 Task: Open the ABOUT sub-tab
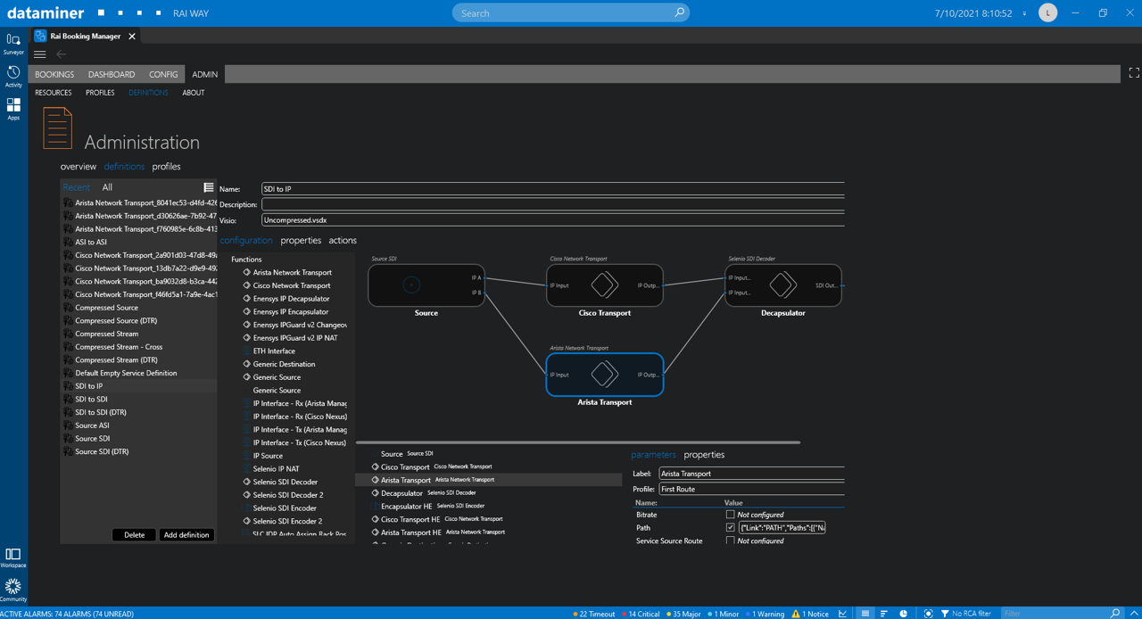(194, 93)
